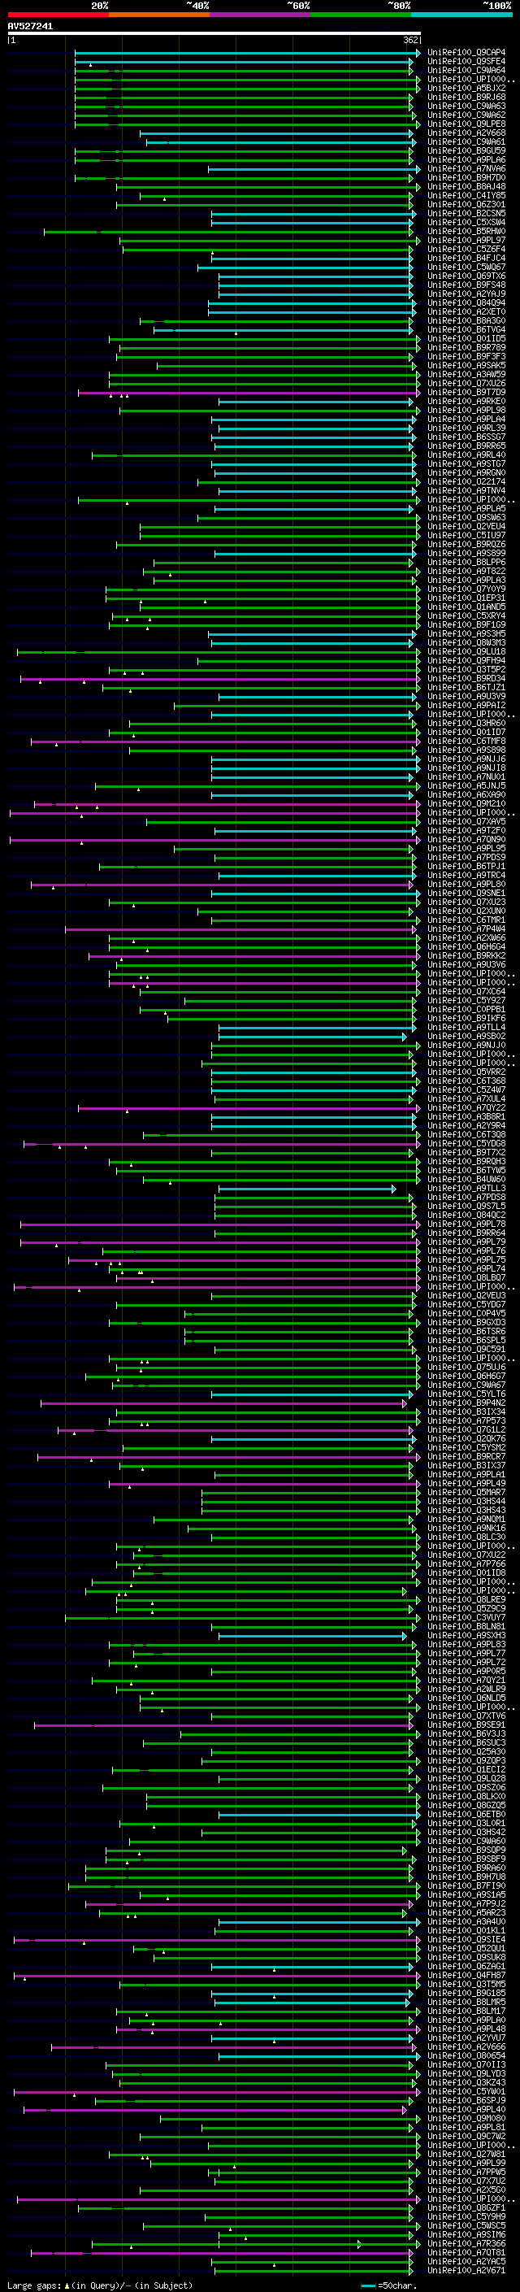Viewport: 520px width, 2292px height.
Task: Select the UniRef100_C5YW01 label
Action: point(466,2092)
